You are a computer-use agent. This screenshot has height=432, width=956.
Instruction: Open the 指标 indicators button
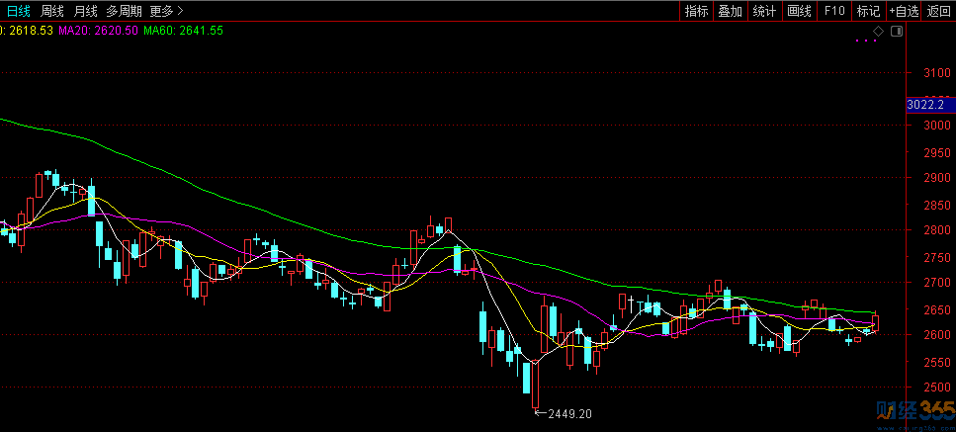(x=696, y=11)
